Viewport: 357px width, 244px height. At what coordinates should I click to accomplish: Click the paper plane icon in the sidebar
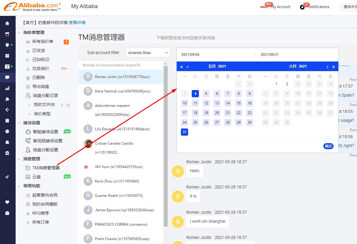tap(7, 177)
